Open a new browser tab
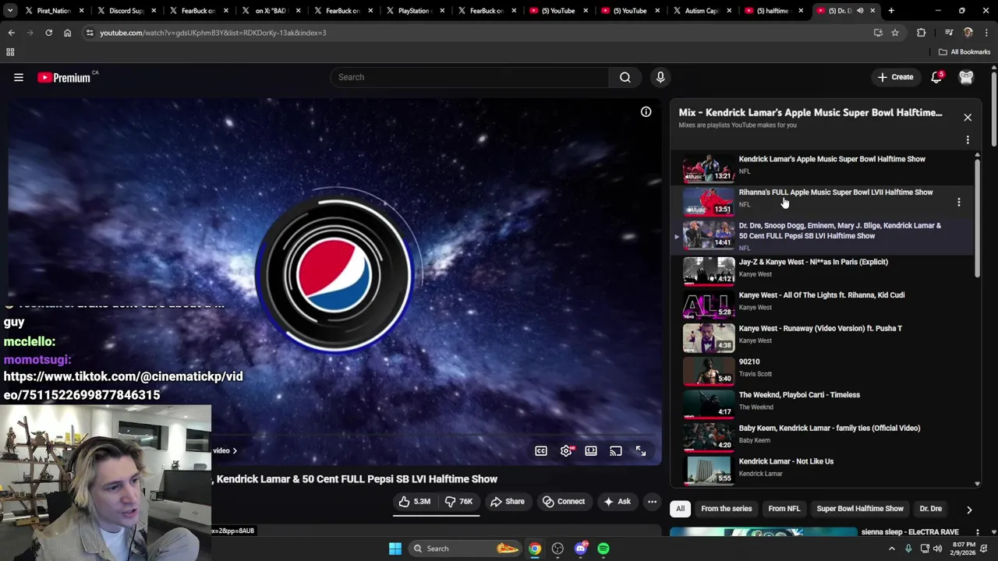This screenshot has height=561, width=998. coord(891,11)
